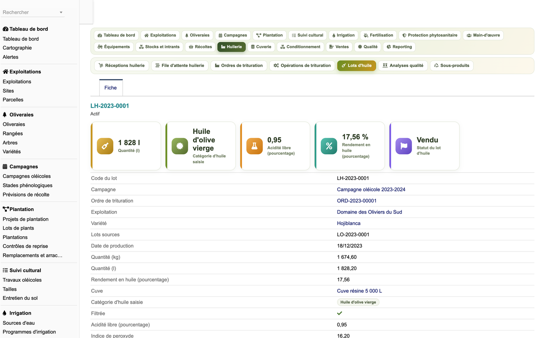Screen dimensions: 546x338
Task: Click the LH-2023-0001 lot title
Action: (110, 106)
